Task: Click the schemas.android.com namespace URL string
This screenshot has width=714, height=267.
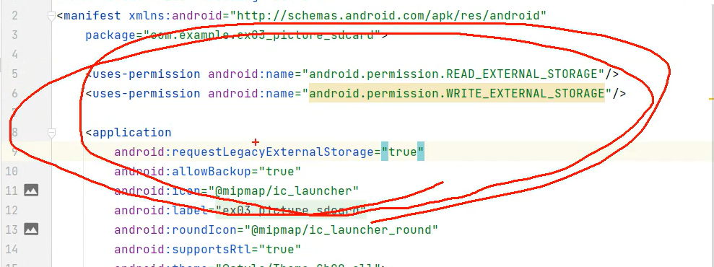Action: pyautogui.click(x=388, y=16)
